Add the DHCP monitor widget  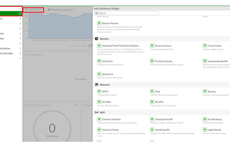tap(99, 92)
